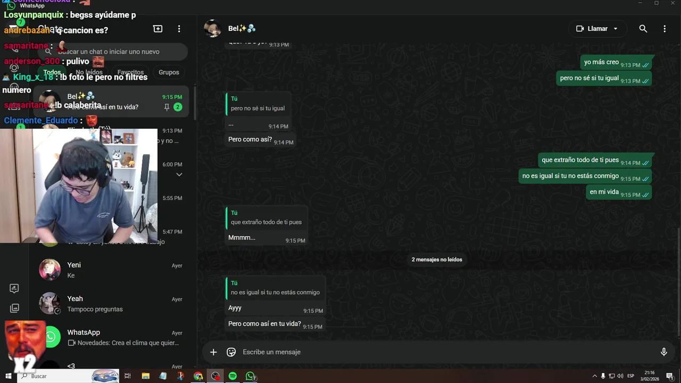Open the official WhatsApp chat with Novedades
681x383 pixels.
(x=111, y=337)
